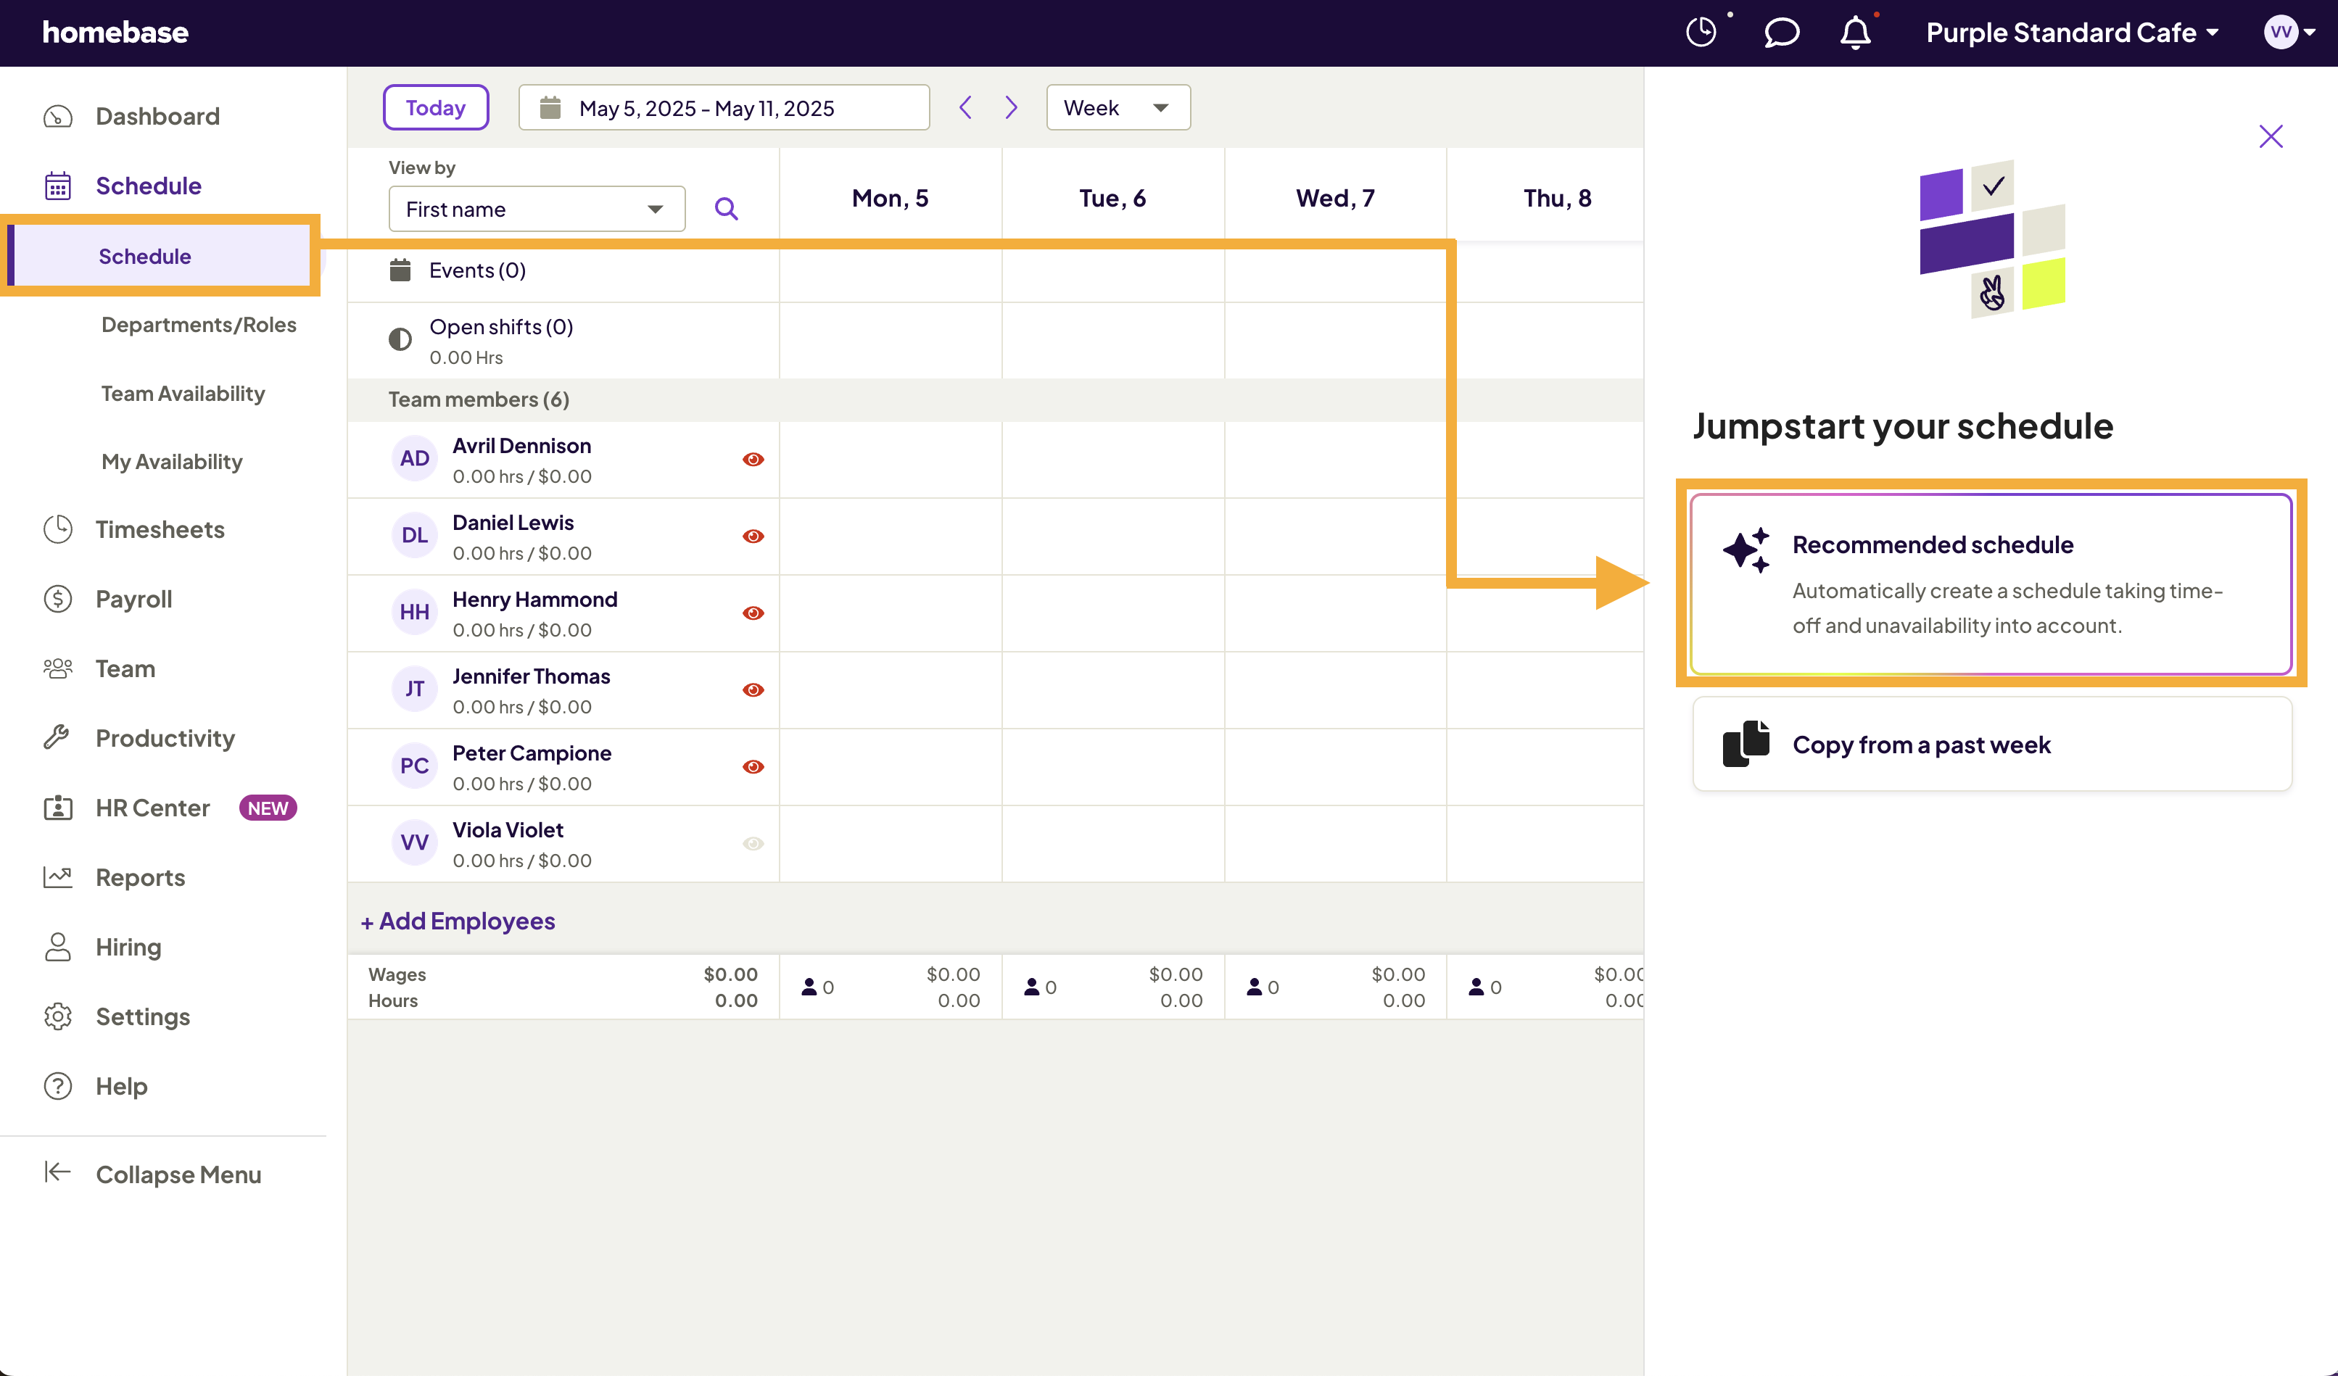The image size is (2338, 1376).
Task: Open the calendar icon in the date picker
Action: (552, 107)
